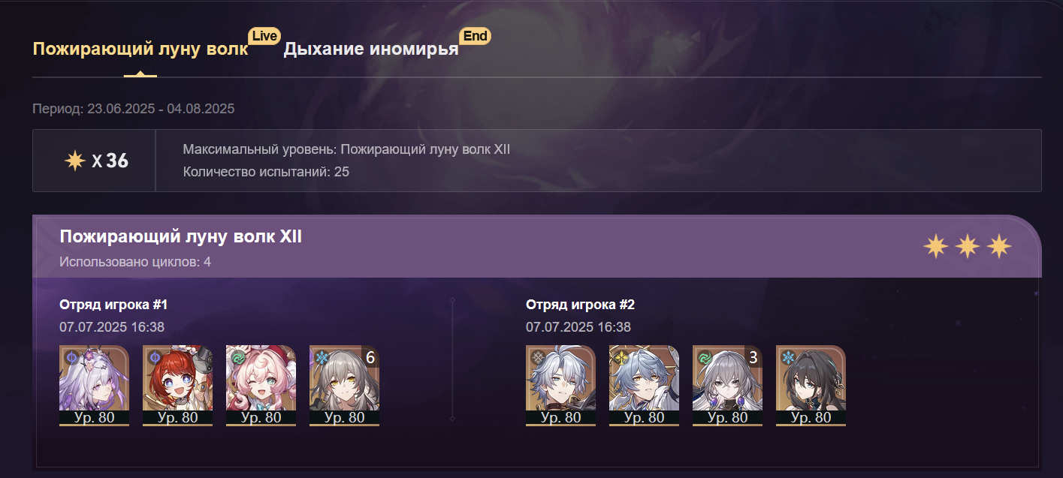Select the pink-haired character in squad #1
This screenshot has width=1063, height=478.
point(261,386)
